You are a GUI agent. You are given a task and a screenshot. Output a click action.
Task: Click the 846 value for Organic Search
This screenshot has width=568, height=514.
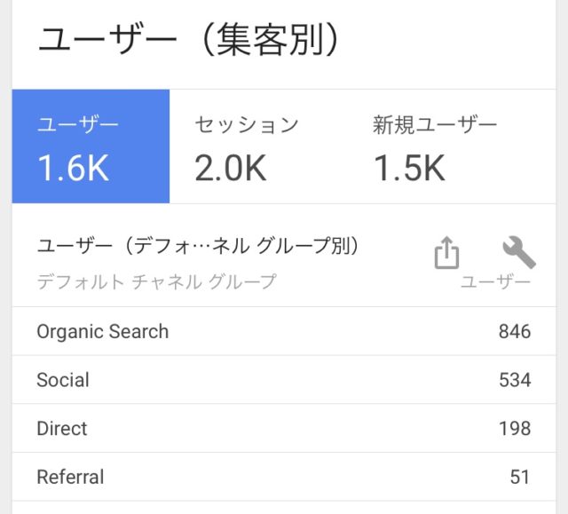tap(515, 331)
